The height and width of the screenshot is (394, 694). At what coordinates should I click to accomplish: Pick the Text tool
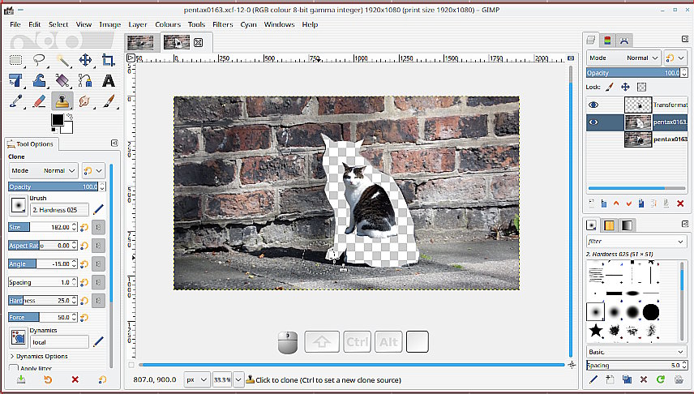click(x=108, y=81)
